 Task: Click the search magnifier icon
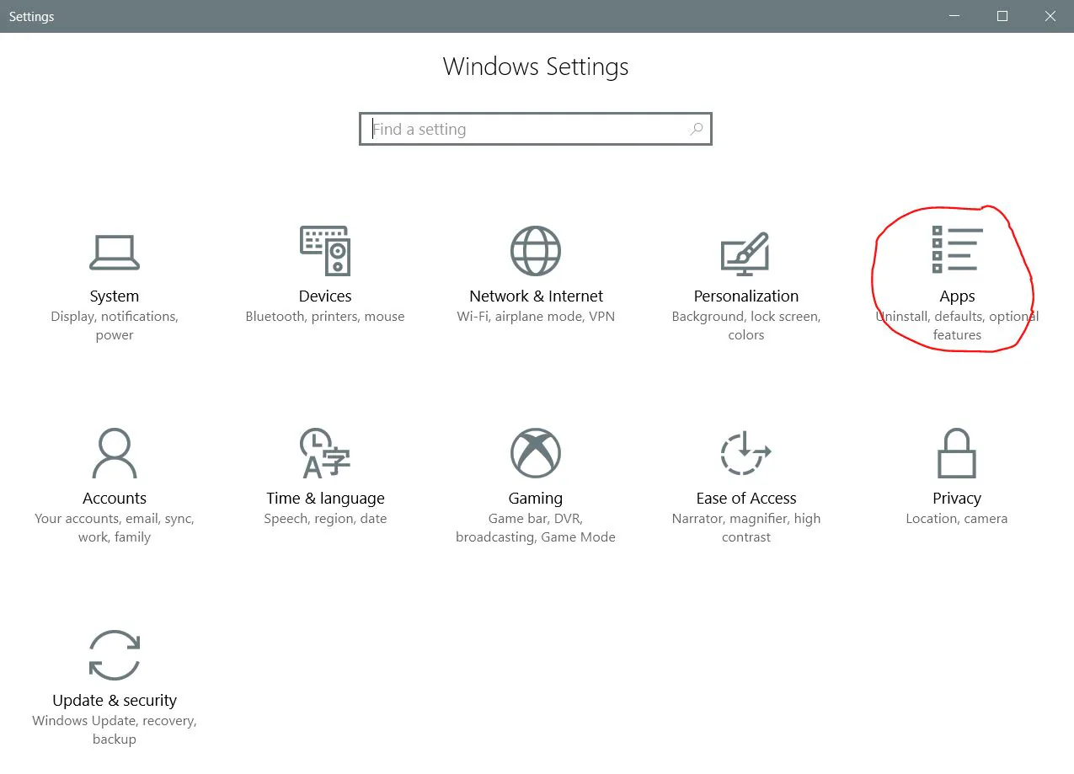click(696, 129)
